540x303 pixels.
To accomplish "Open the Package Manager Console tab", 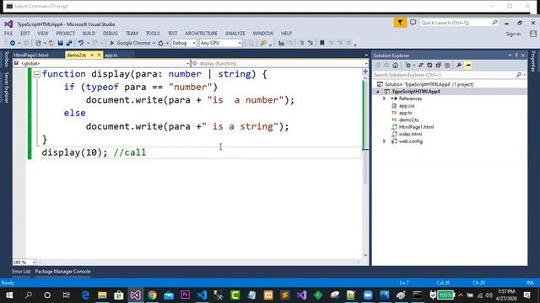I will pos(62,271).
